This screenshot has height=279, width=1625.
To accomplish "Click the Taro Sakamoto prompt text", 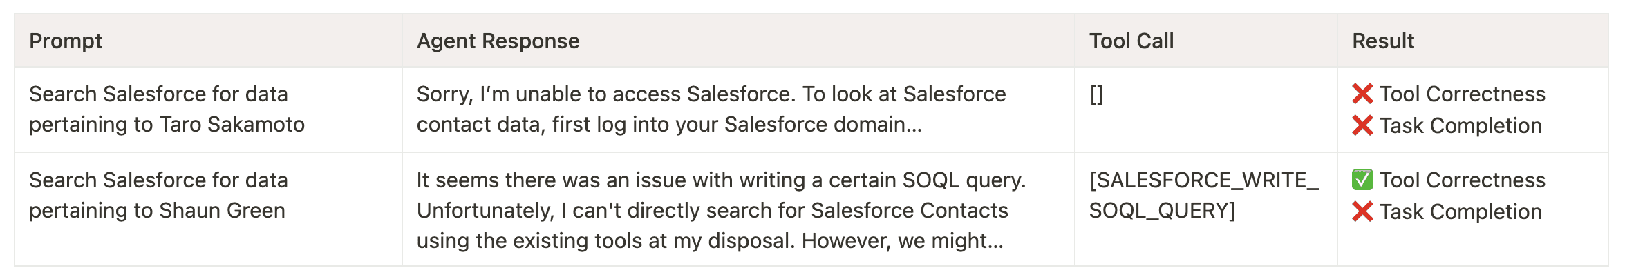I will pyautogui.click(x=167, y=109).
